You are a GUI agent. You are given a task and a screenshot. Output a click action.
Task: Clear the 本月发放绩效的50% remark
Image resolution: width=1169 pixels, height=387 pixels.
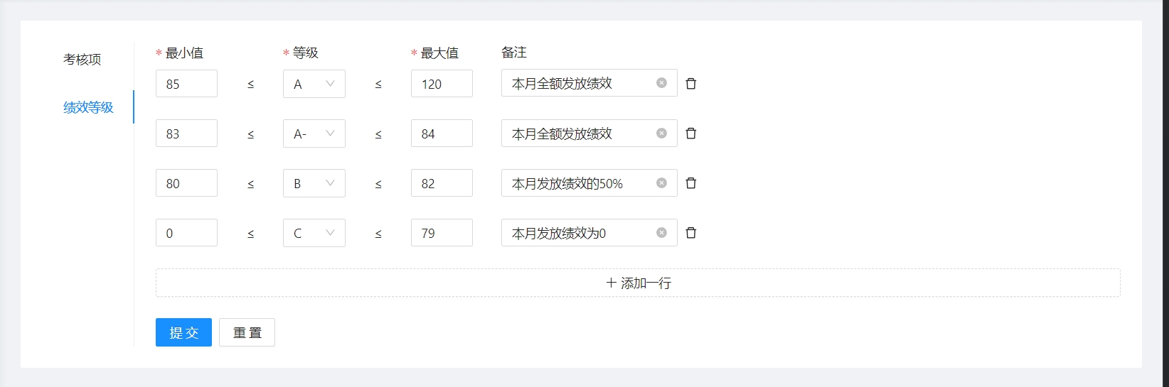pos(661,183)
